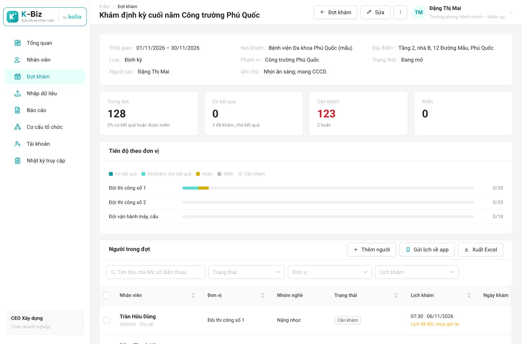Image resolution: width=522 pixels, height=344 pixels.
Task: Open the Tổng quan menu item
Action: pyautogui.click(x=45, y=43)
